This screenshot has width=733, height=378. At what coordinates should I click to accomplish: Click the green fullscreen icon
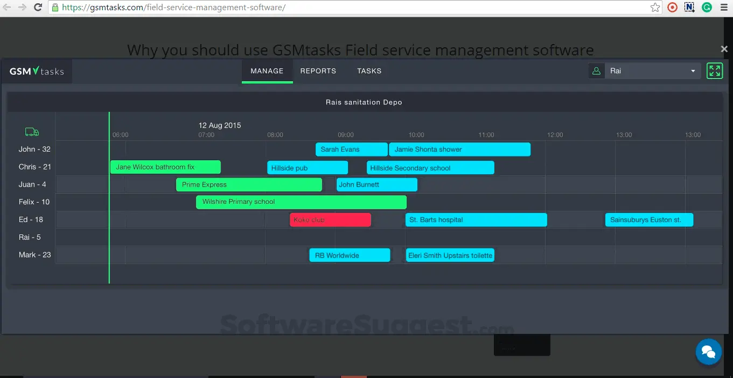(715, 70)
